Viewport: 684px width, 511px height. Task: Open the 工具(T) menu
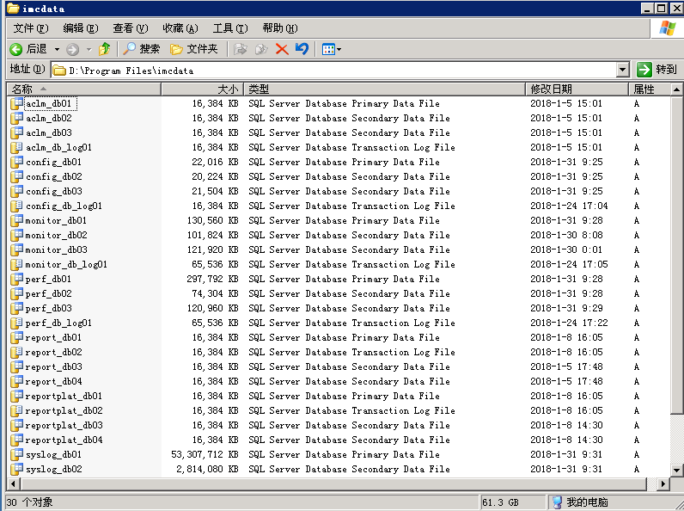[x=230, y=28]
